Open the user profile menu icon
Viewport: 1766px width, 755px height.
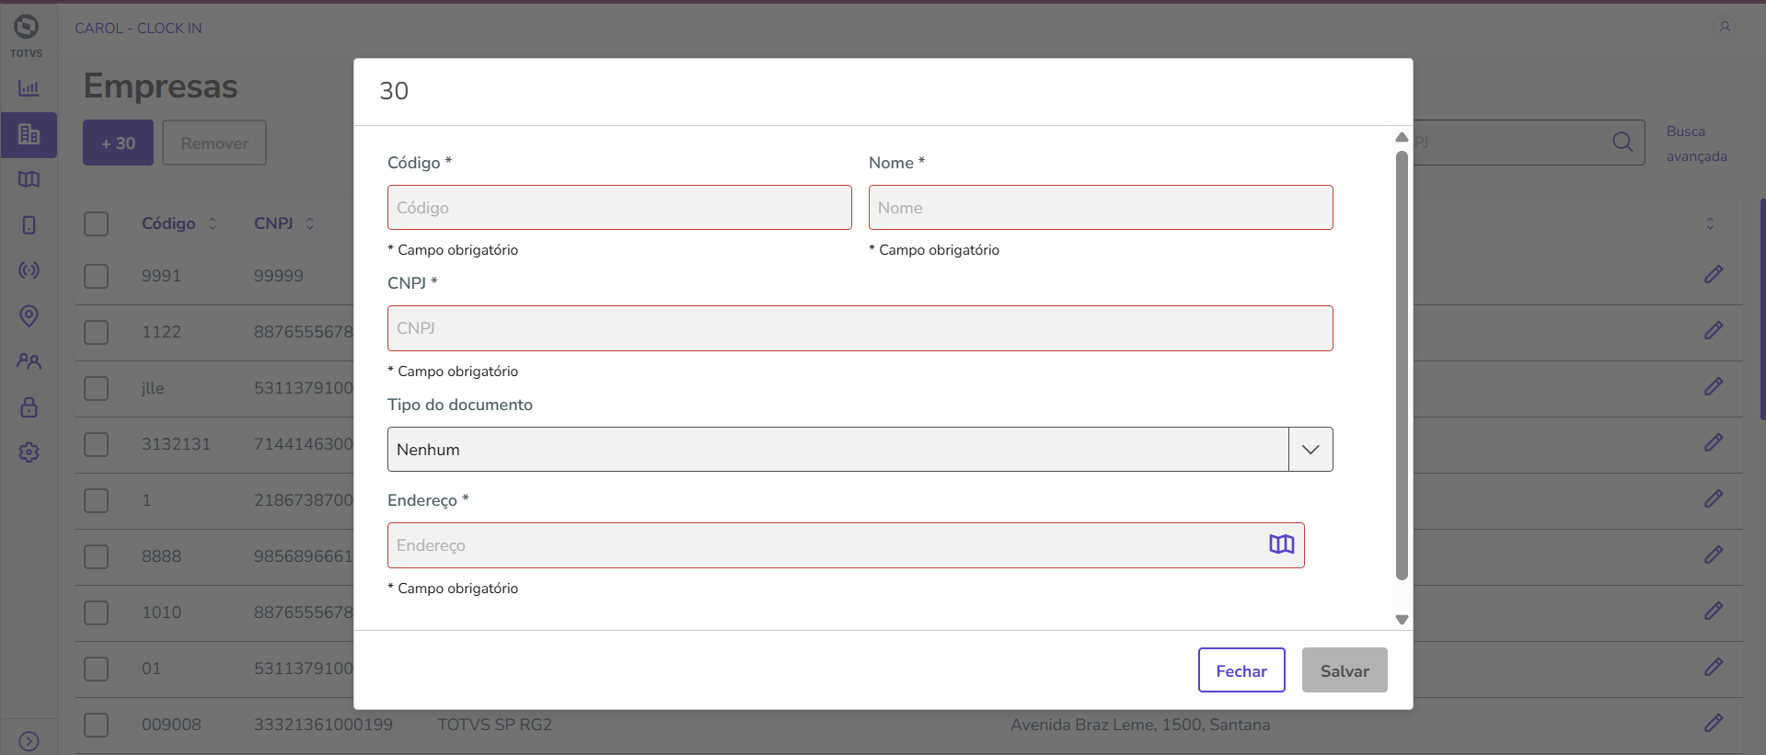tap(1725, 27)
